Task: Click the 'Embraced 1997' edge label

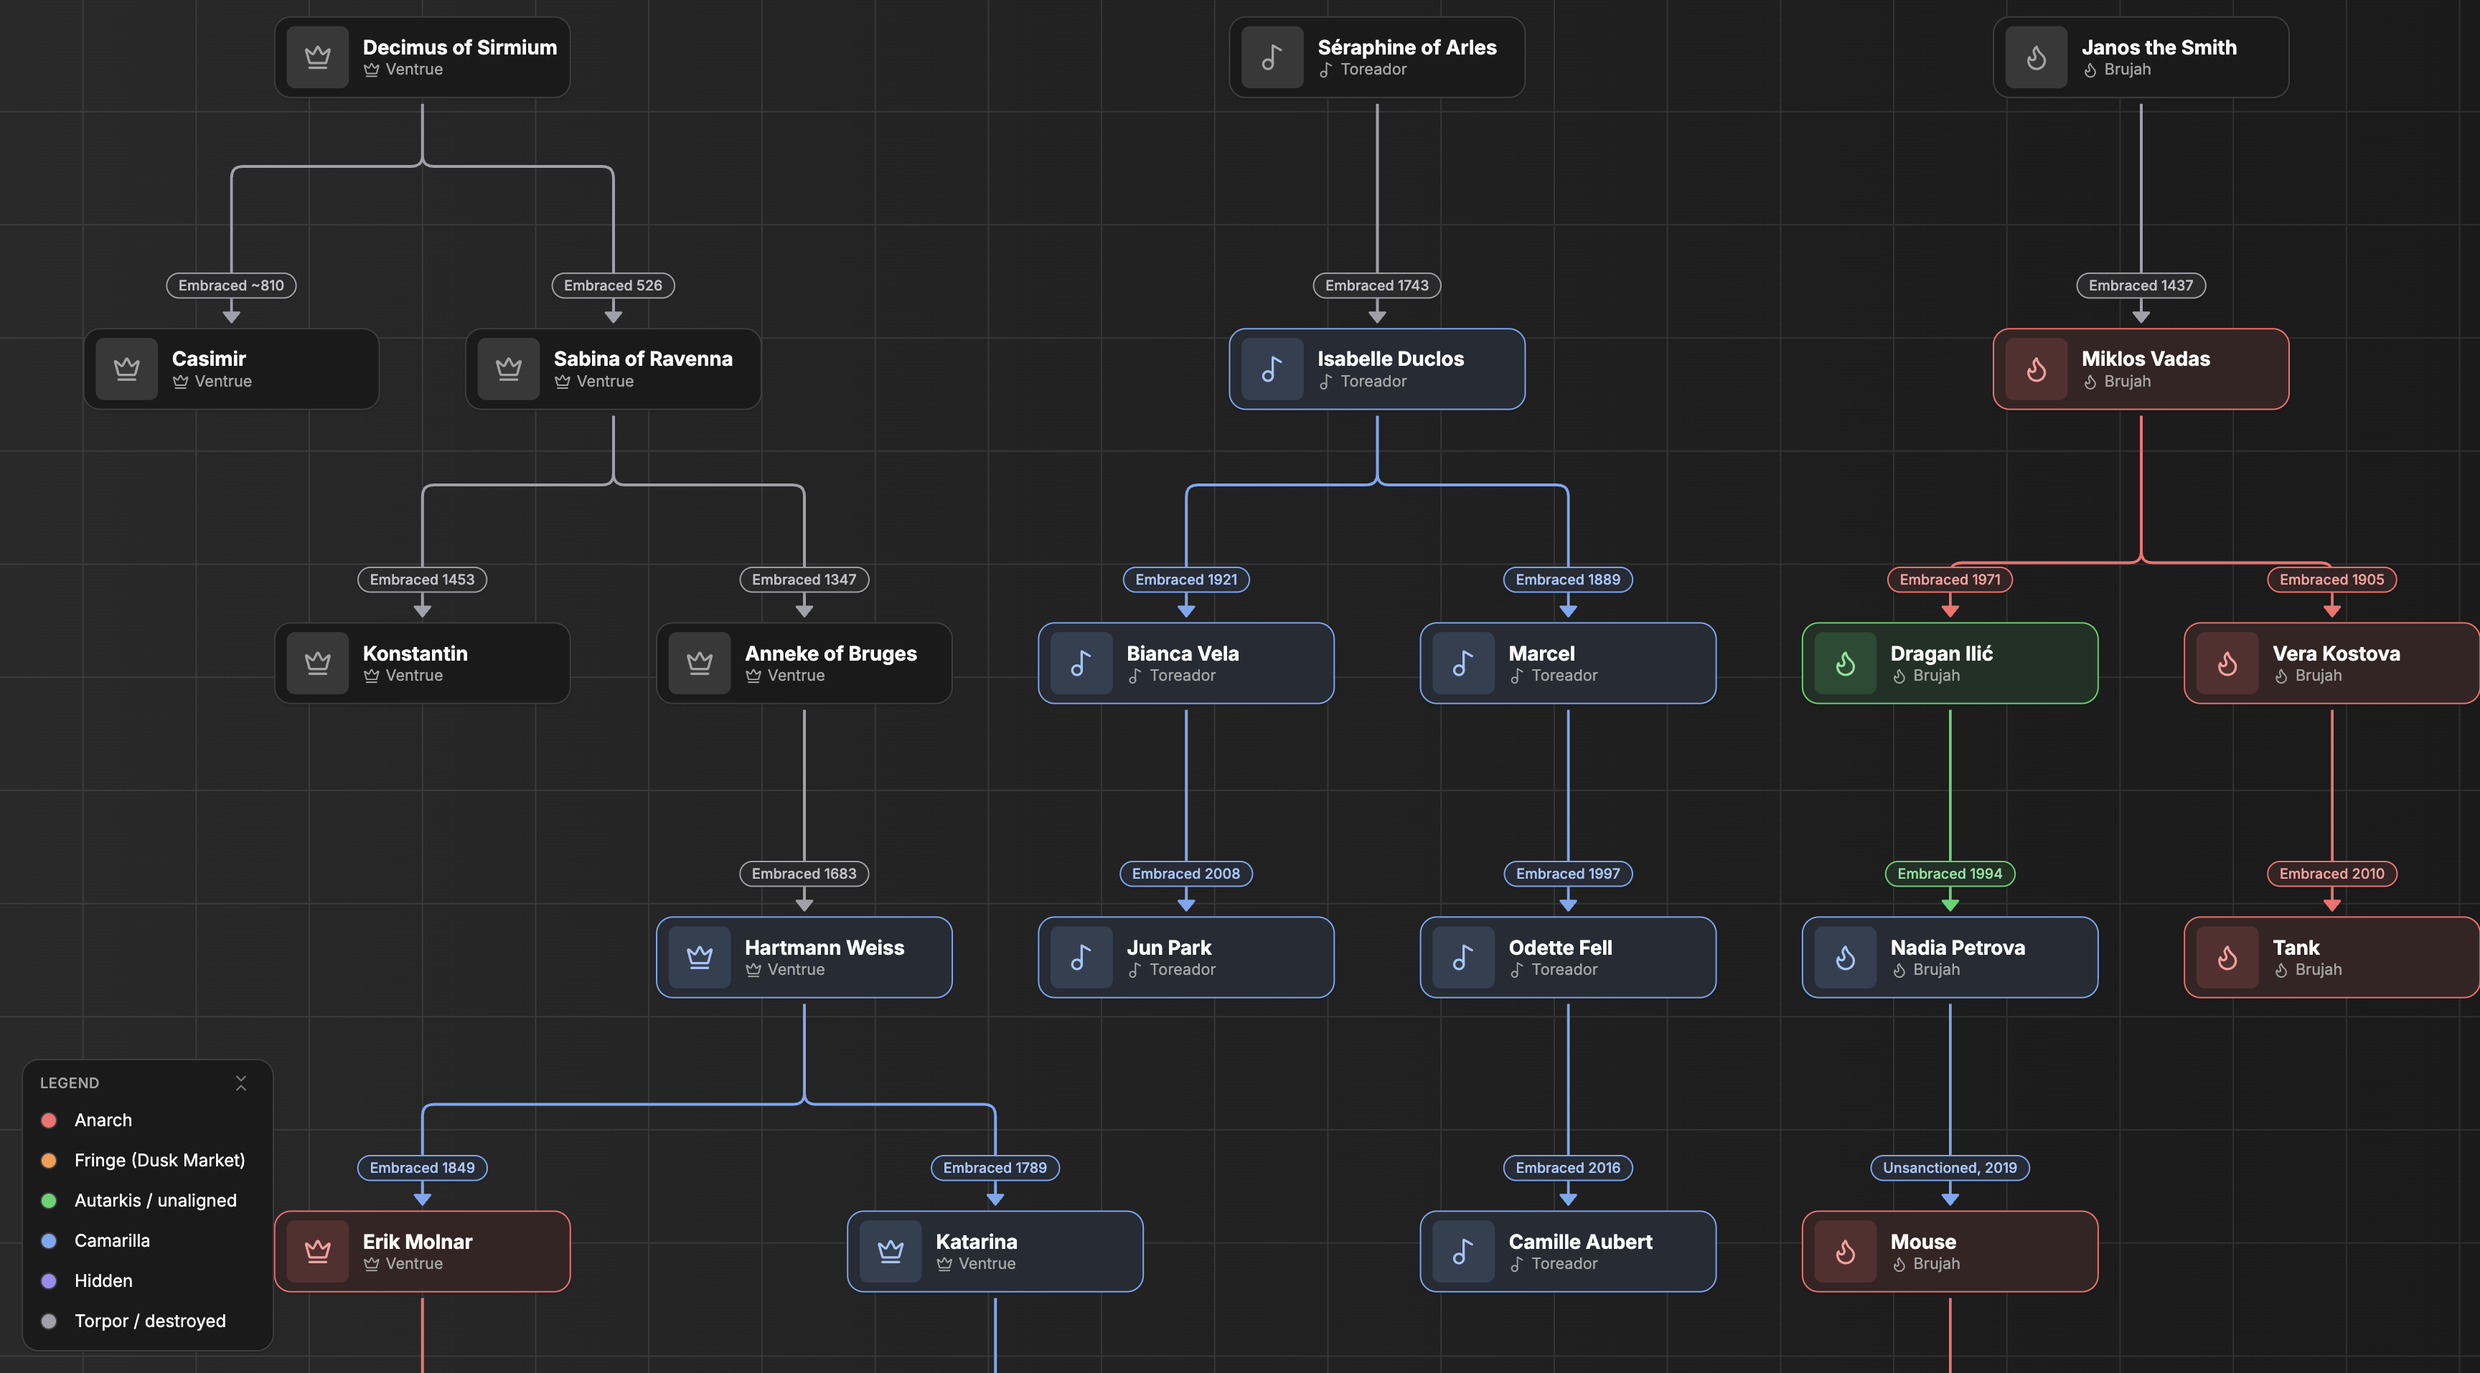Action: (1568, 874)
